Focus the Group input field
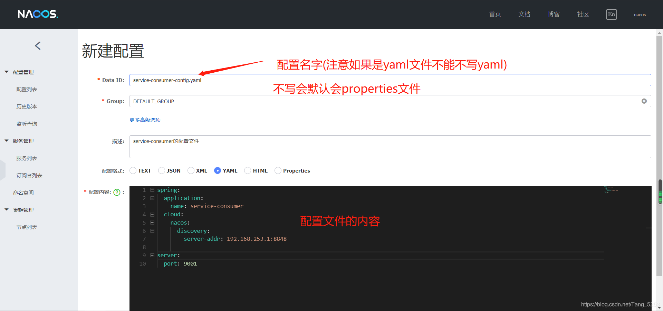Viewport: 663px width, 311px height. pyautogui.click(x=390, y=101)
